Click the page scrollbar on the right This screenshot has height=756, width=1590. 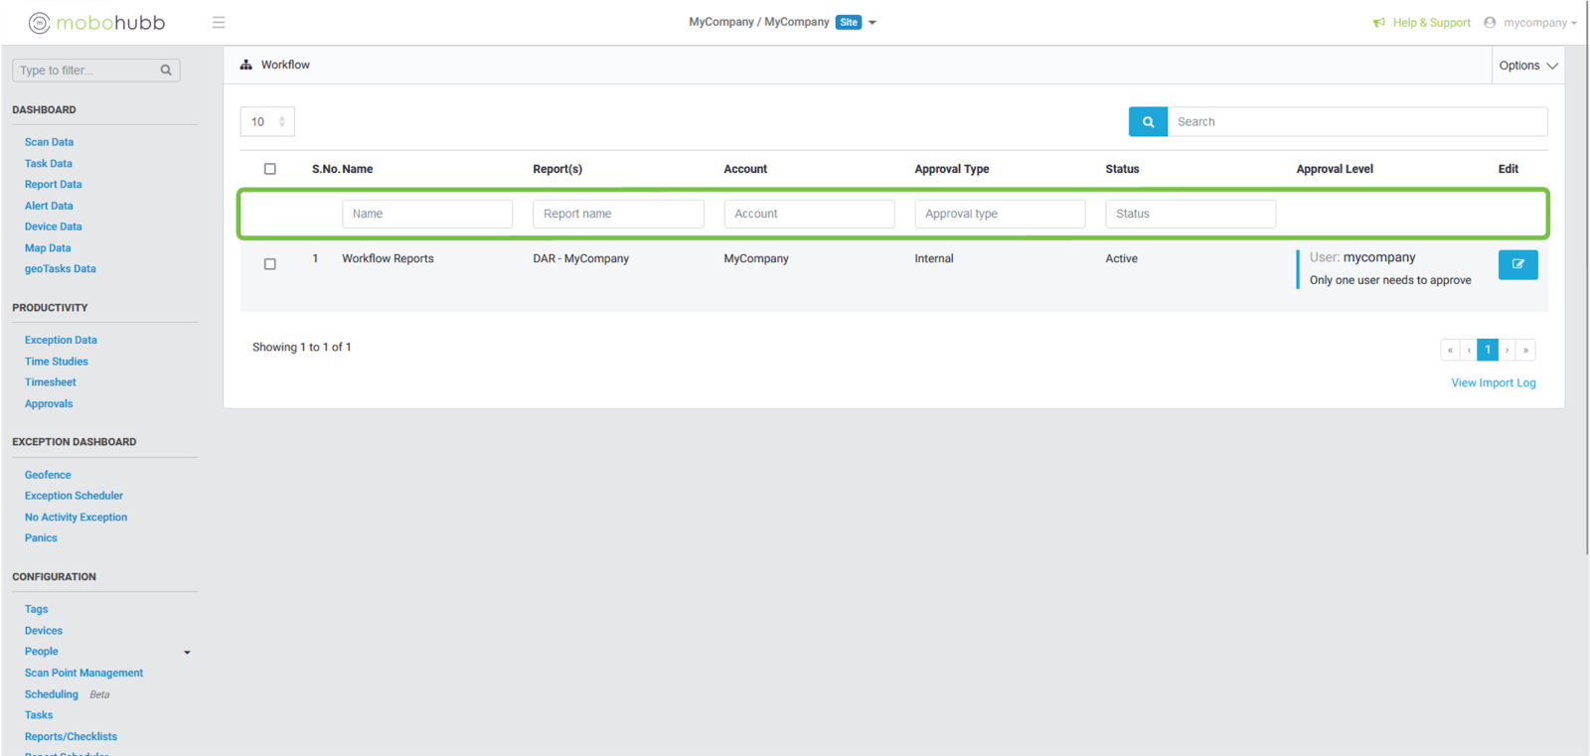pyautogui.click(x=1586, y=298)
